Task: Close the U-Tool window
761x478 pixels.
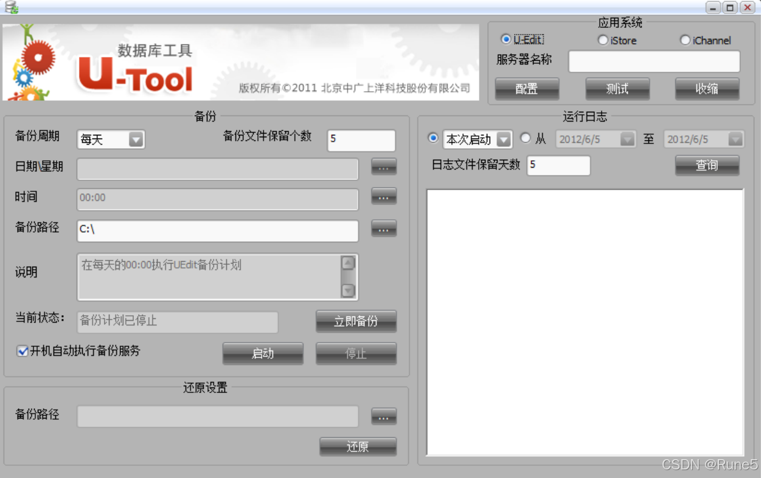Action: 747,7
